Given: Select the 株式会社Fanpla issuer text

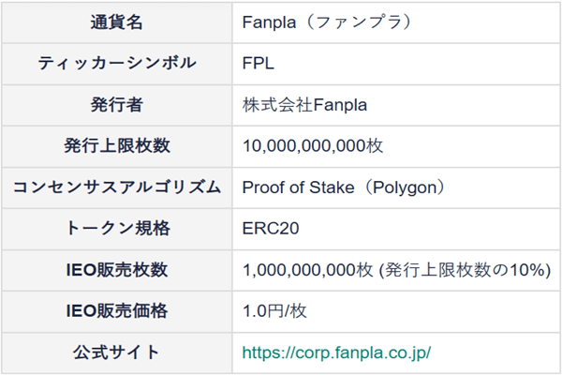Looking at the screenshot, I should click(x=304, y=104).
